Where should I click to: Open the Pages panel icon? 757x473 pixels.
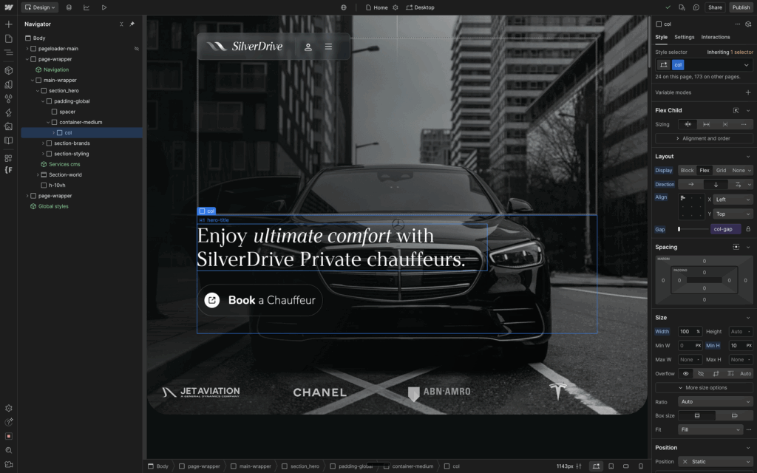click(x=9, y=38)
